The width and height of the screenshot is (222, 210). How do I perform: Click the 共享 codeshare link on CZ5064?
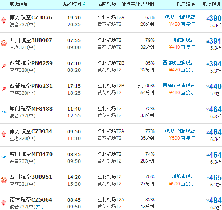pyautogui.click(x=40, y=207)
